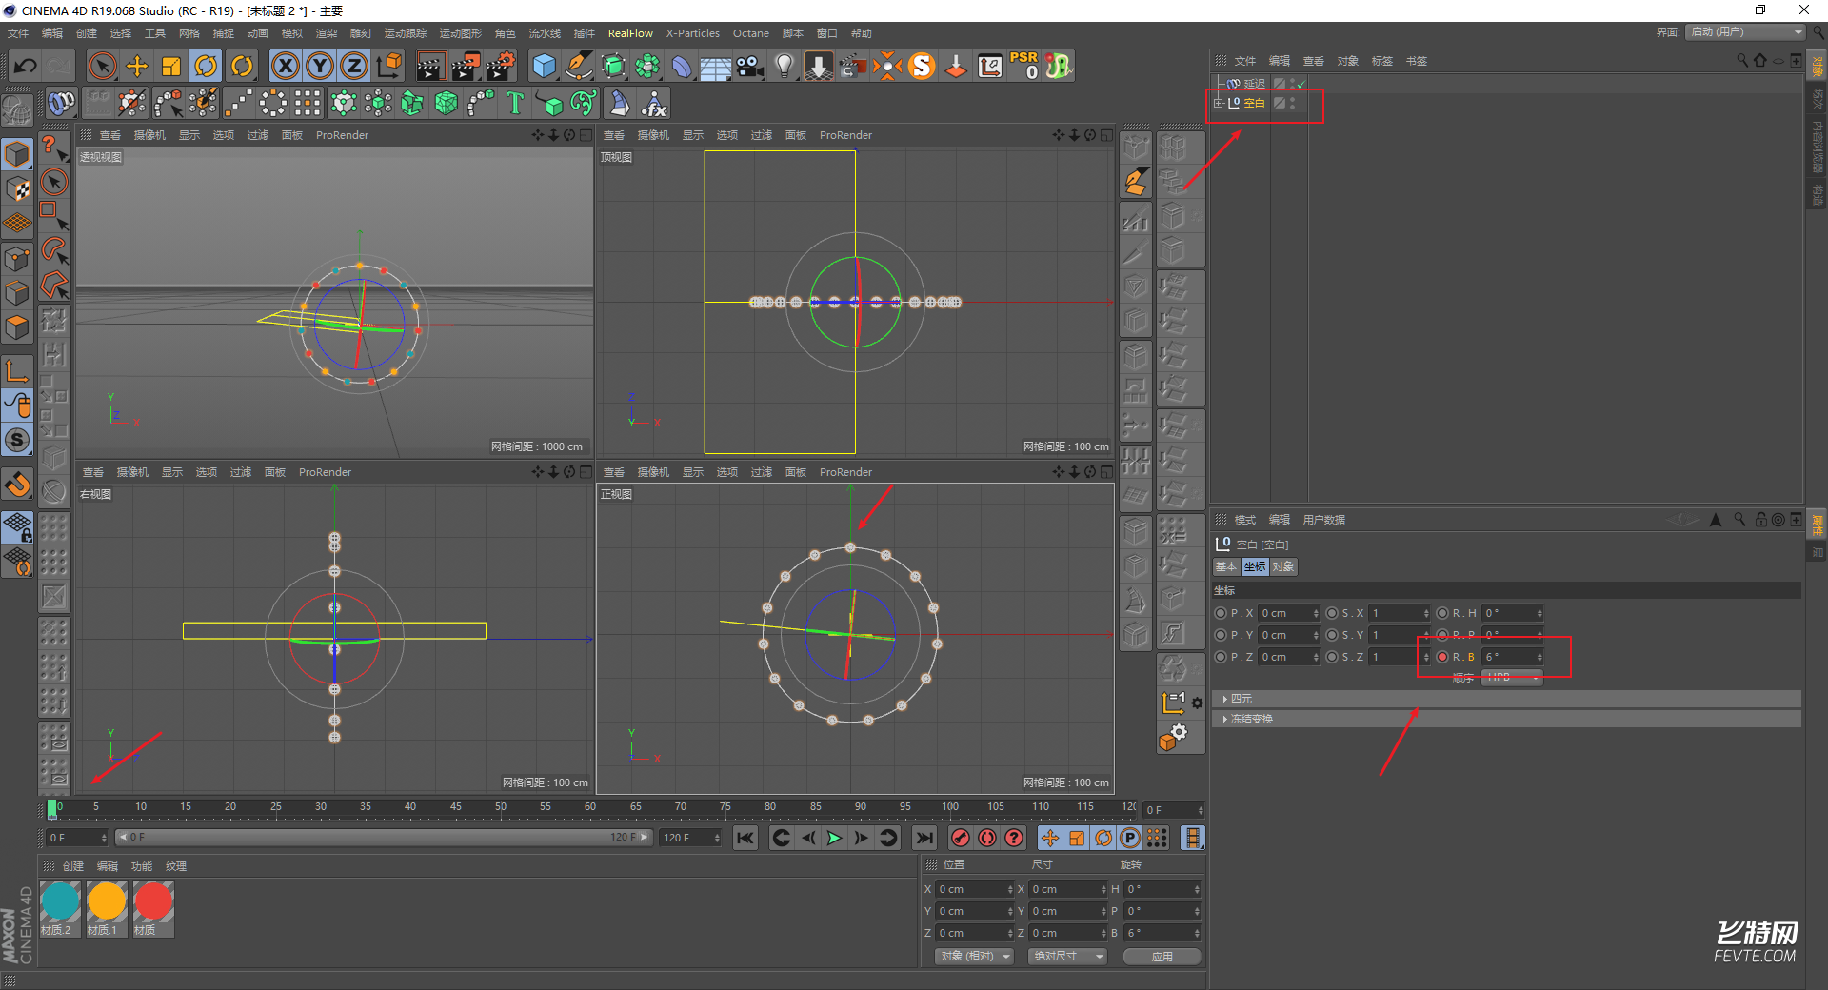Switch to the 基本 tab
This screenshot has width=1828, height=990.
pyautogui.click(x=1226, y=566)
